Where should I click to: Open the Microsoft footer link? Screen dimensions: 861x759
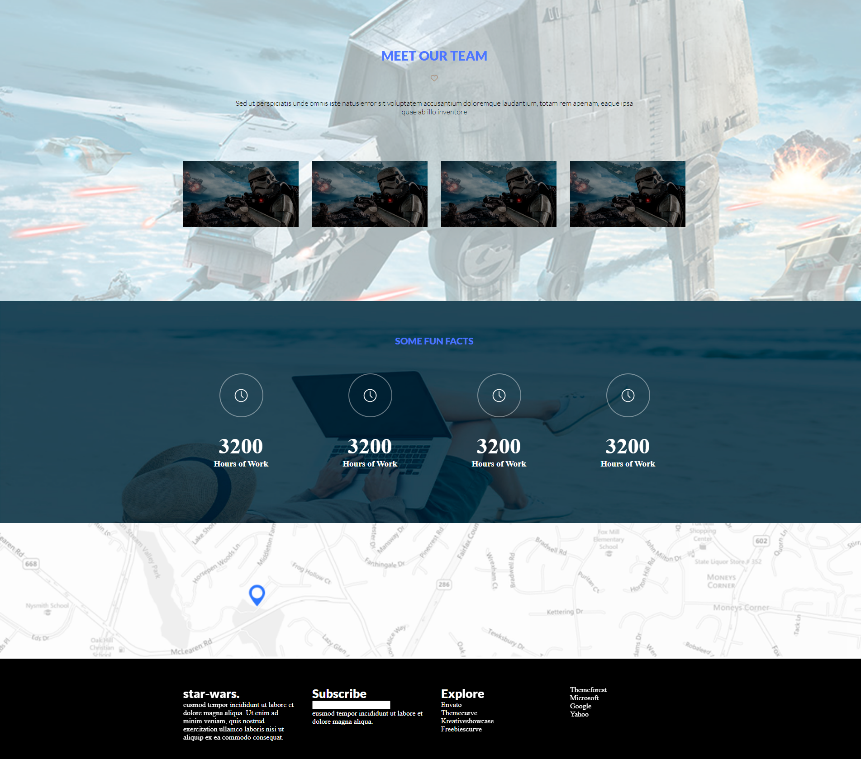[x=584, y=698]
